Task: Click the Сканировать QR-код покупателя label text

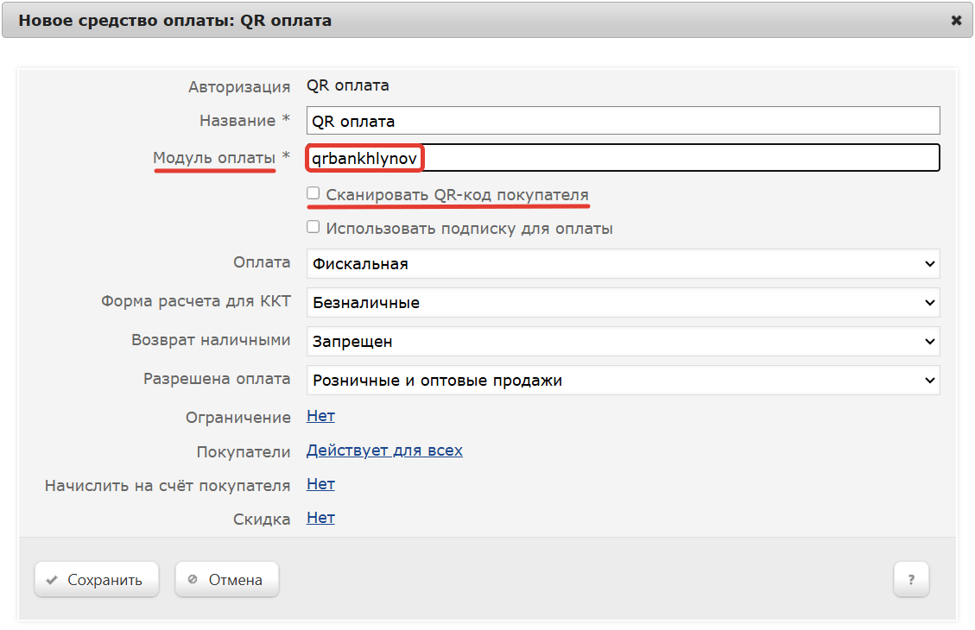Action: coord(457,195)
